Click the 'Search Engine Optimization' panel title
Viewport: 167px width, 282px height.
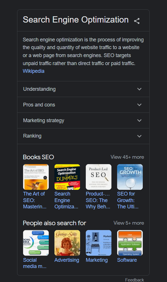coord(76,20)
